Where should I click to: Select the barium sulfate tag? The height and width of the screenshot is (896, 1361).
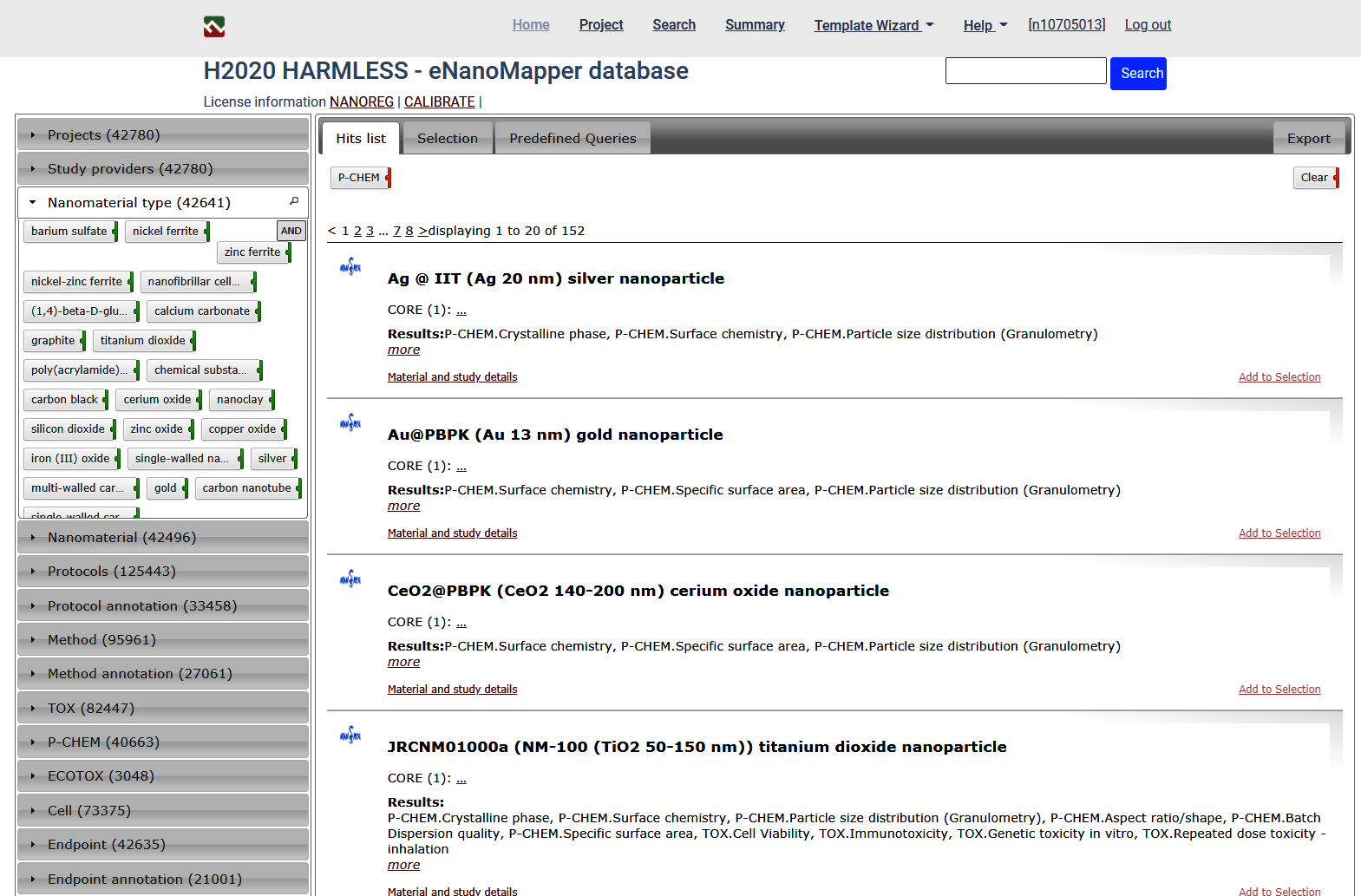point(71,232)
